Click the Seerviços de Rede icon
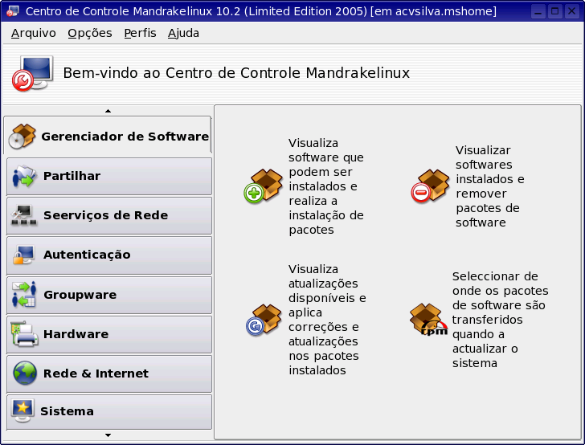This screenshot has height=445, width=585. (24, 215)
